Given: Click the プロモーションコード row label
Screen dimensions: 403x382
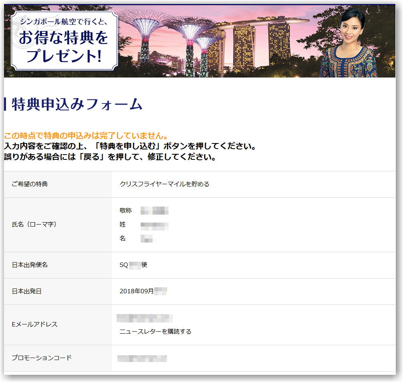Looking at the screenshot, I should pyautogui.click(x=42, y=358).
